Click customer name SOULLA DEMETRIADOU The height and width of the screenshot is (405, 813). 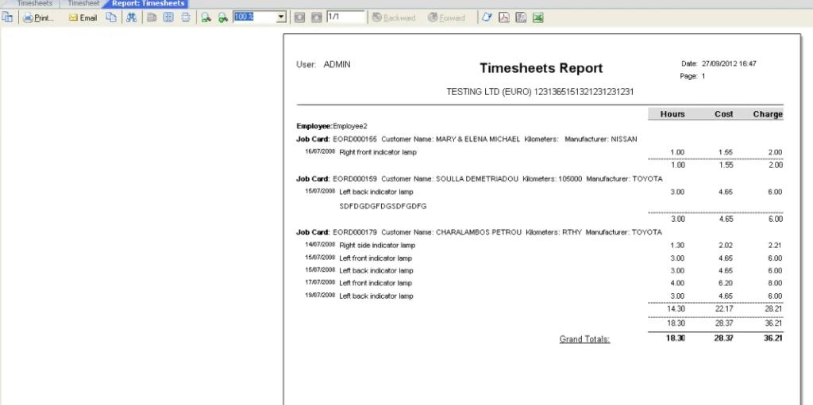477,178
